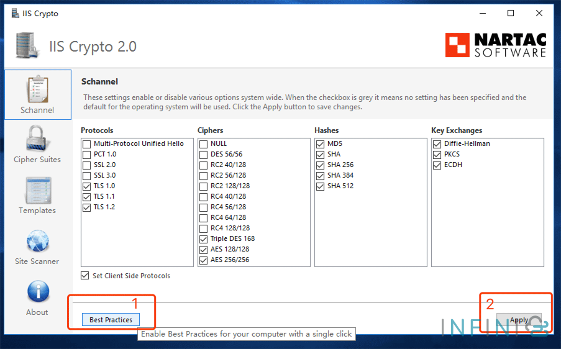Enable RC4 40/128 cipher
This screenshot has height=349, width=561.
tap(203, 197)
